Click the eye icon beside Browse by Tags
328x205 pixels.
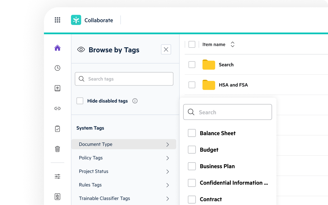[81, 50]
